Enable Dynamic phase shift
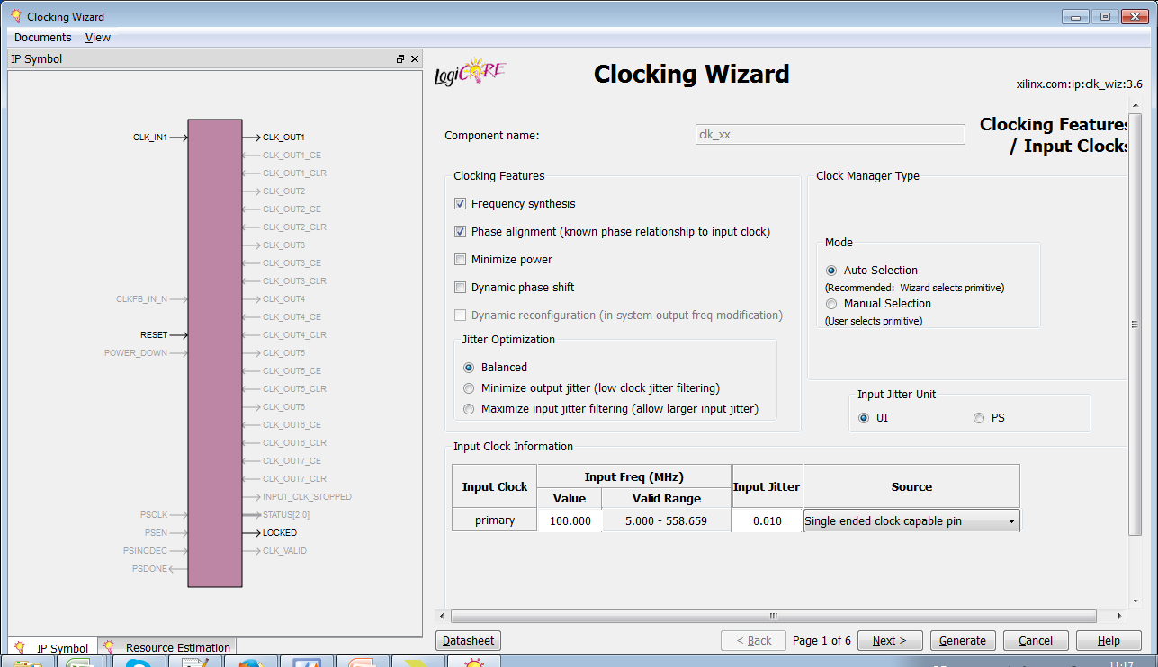 (x=461, y=288)
